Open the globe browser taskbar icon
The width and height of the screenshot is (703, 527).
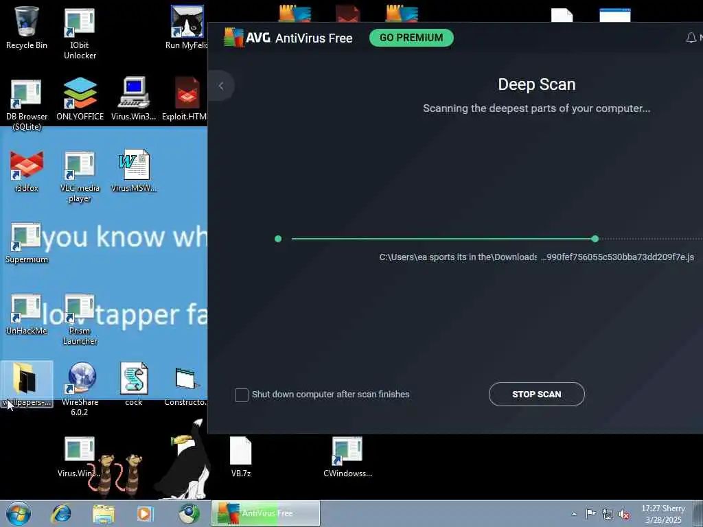pos(189,513)
